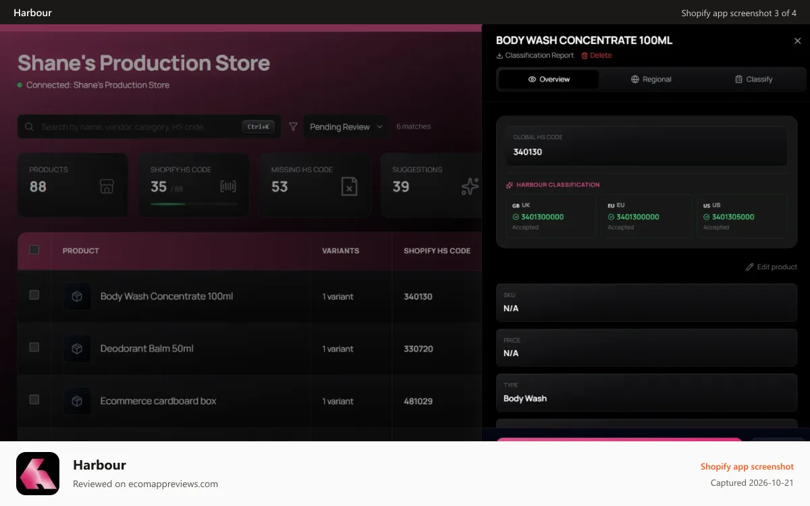Click the search magnifier icon
The height and width of the screenshot is (506, 810).
tap(29, 127)
